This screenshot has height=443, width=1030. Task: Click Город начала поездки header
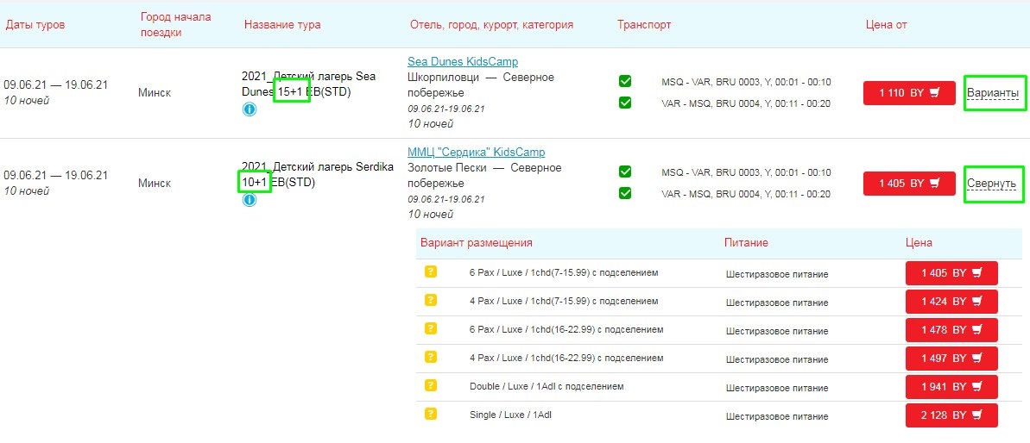175,25
